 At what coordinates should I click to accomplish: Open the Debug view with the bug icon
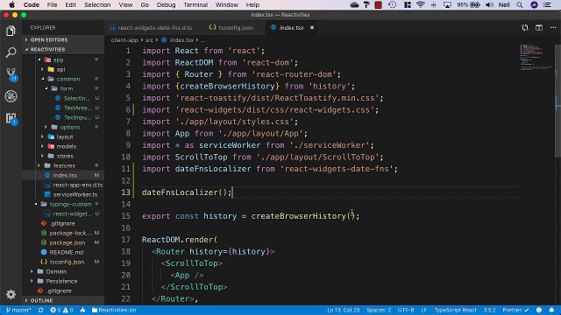point(11,96)
